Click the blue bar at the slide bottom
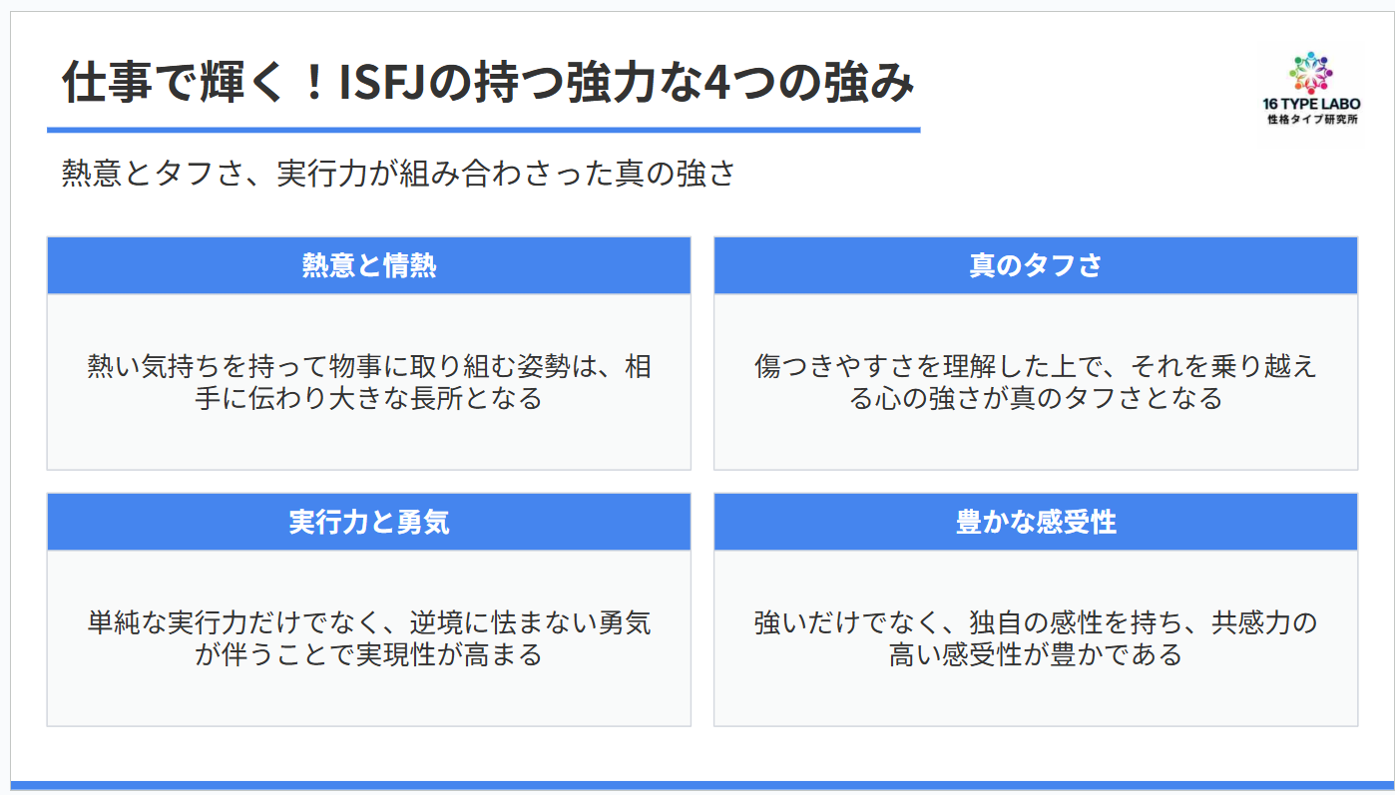Screen dimensions: 1395x795 click(697, 785)
